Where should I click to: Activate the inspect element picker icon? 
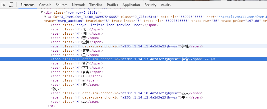coord(4,5)
